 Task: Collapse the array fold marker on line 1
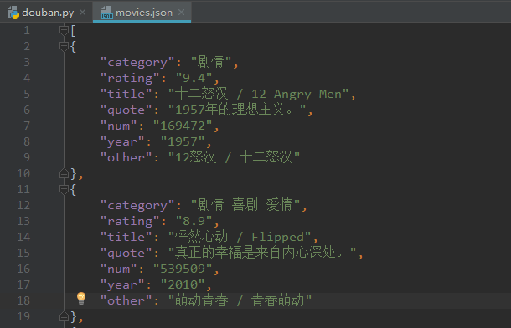pos(64,31)
